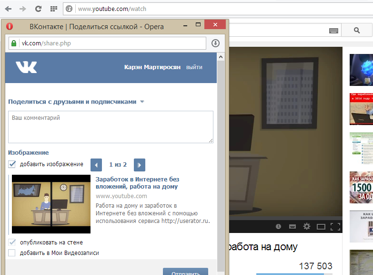Screen dimensions: 373x275
Task: Click the VK logo in the header
Action: (26, 67)
